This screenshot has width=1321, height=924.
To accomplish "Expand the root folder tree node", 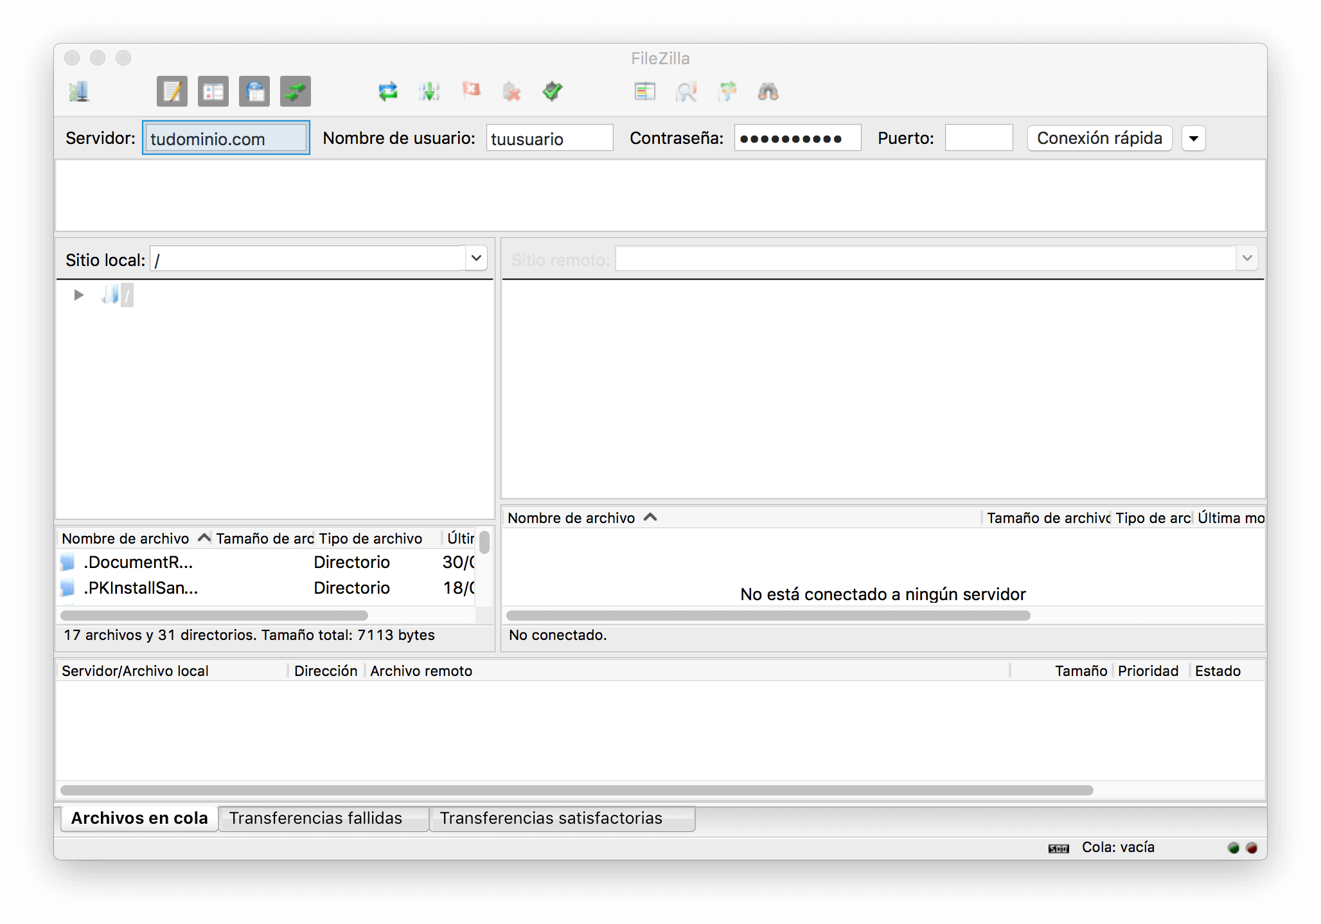I will pos(79,295).
